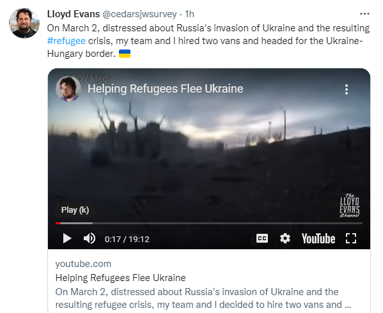Open the 1h timestamp of the tweet
The image size is (383, 313).
pyautogui.click(x=189, y=14)
